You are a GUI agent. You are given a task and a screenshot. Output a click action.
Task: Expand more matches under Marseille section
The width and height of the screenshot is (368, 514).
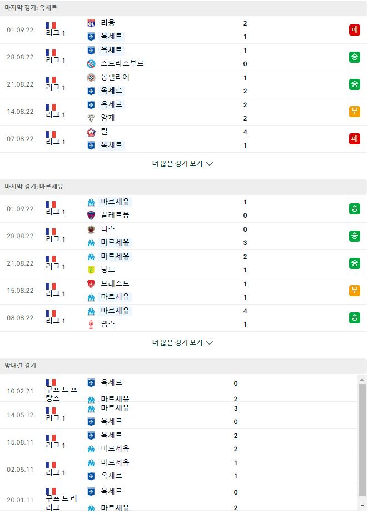point(182,342)
